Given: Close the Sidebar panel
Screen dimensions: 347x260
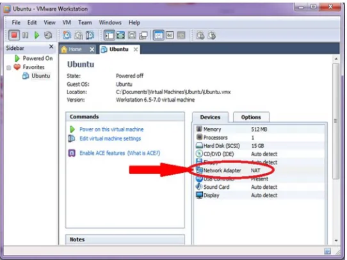Looking at the screenshot, I should click(x=51, y=47).
